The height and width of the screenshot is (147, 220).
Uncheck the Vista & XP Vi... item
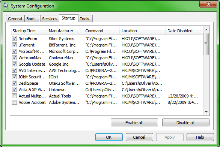pyautogui.click(x=14, y=90)
